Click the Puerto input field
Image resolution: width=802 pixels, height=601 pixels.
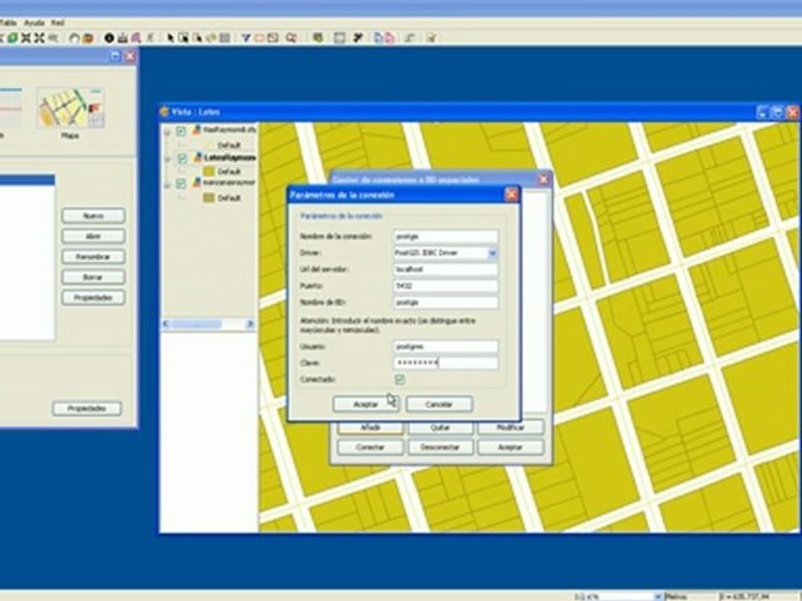(x=446, y=285)
